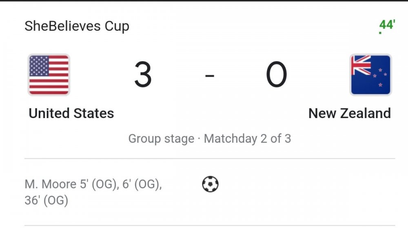The height and width of the screenshot is (228, 408).
Task: Click the green live indicator dot
Action: [x=381, y=33]
